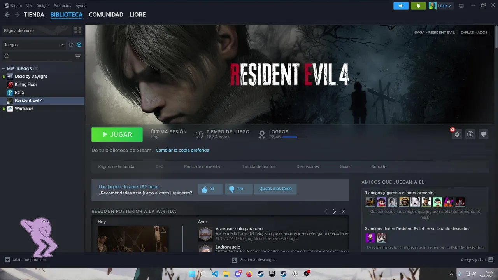Open File Explorer from taskbar
This screenshot has height=280, width=498.
(226, 274)
